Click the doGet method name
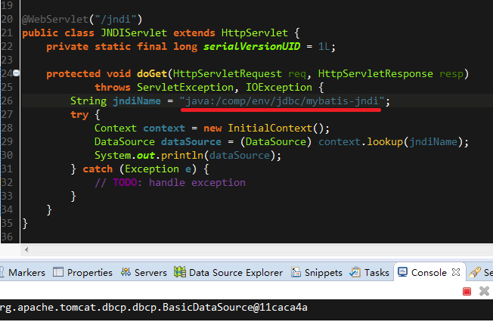This screenshot has width=493, height=322. point(152,74)
